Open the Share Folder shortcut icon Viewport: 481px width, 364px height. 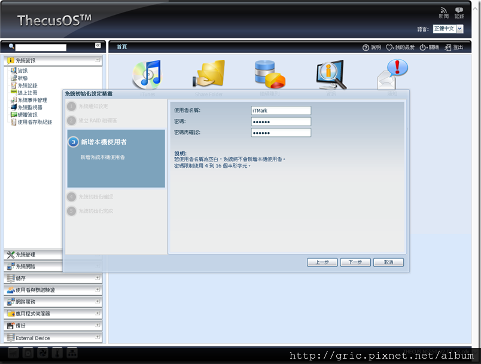(209, 74)
